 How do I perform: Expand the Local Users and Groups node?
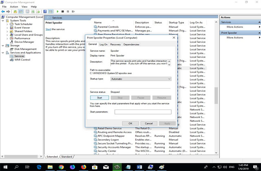coord(7,35)
